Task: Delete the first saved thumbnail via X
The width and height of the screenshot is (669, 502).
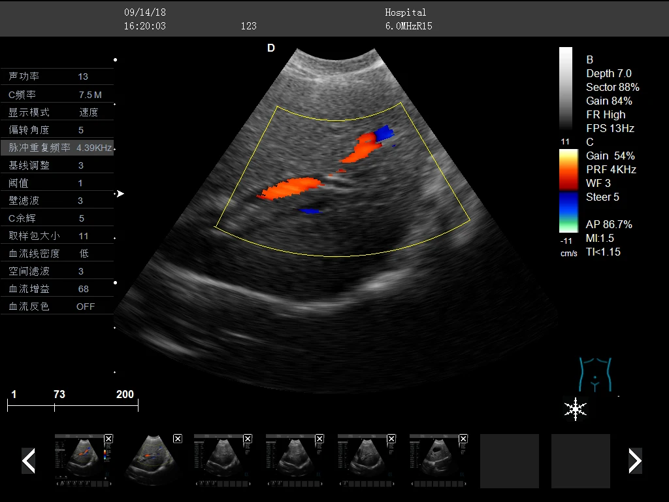Action: coord(108,439)
